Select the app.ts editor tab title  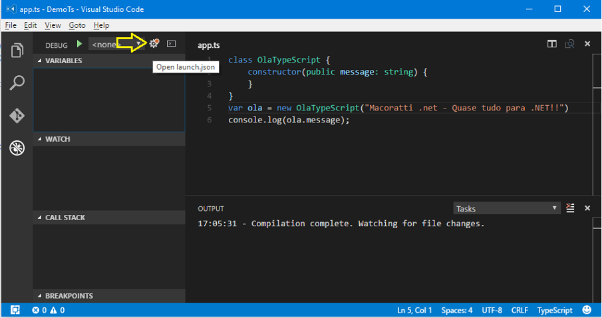coord(208,45)
